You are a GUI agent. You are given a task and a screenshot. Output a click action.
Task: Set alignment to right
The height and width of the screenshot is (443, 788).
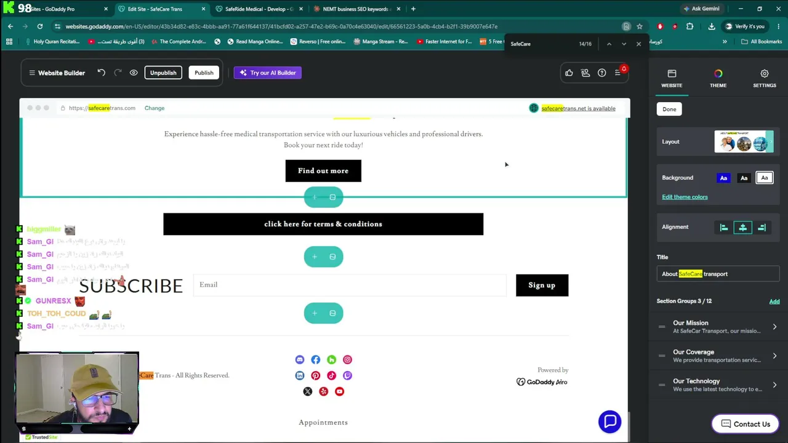[x=762, y=228]
